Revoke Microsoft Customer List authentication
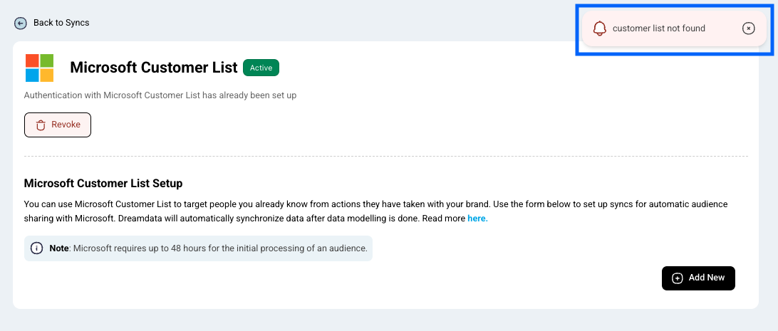 pos(58,125)
